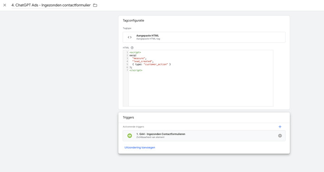Close the tag editor with the X icon

coord(5,5)
